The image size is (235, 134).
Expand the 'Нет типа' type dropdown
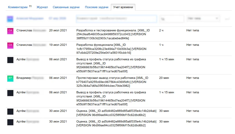click(x=203, y=19)
